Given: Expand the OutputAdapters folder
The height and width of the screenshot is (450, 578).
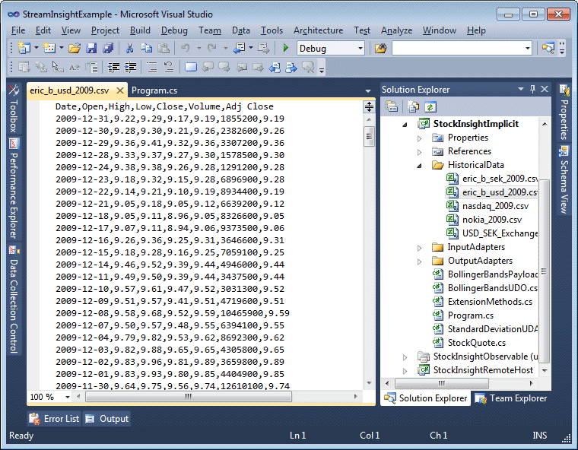Looking at the screenshot, I should pos(420,261).
